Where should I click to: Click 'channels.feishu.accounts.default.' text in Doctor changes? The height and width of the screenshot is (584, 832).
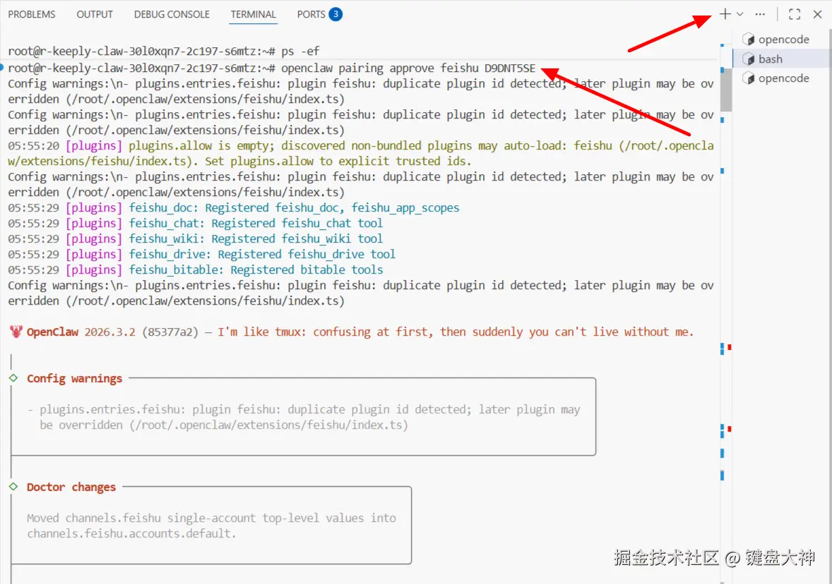pyautogui.click(x=131, y=534)
